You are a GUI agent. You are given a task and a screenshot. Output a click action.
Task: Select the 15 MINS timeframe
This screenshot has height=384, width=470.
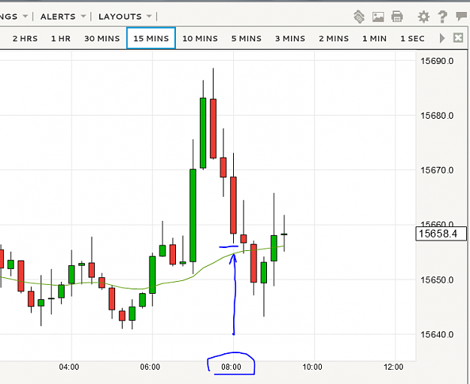(151, 38)
